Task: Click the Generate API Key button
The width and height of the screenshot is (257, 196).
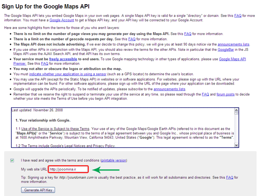Action: tap(38, 190)
